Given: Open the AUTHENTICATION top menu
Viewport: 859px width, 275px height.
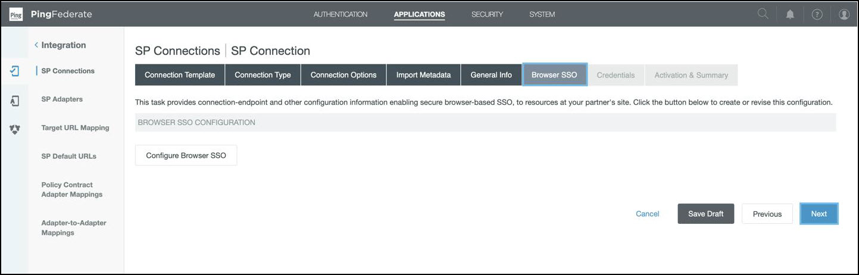Looking at the screenshot, I should tap(340, 14).
